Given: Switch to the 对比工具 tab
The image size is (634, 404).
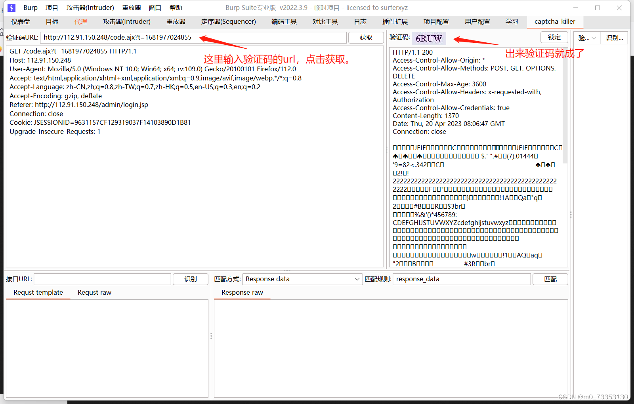Looking at the screenshot, I should coord(325,21).
